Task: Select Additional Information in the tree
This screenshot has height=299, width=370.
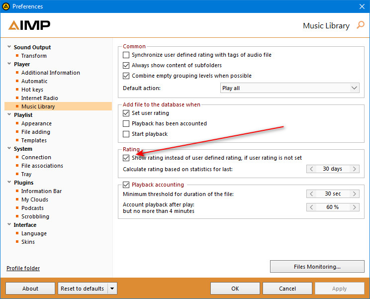Action: [51, 73]
